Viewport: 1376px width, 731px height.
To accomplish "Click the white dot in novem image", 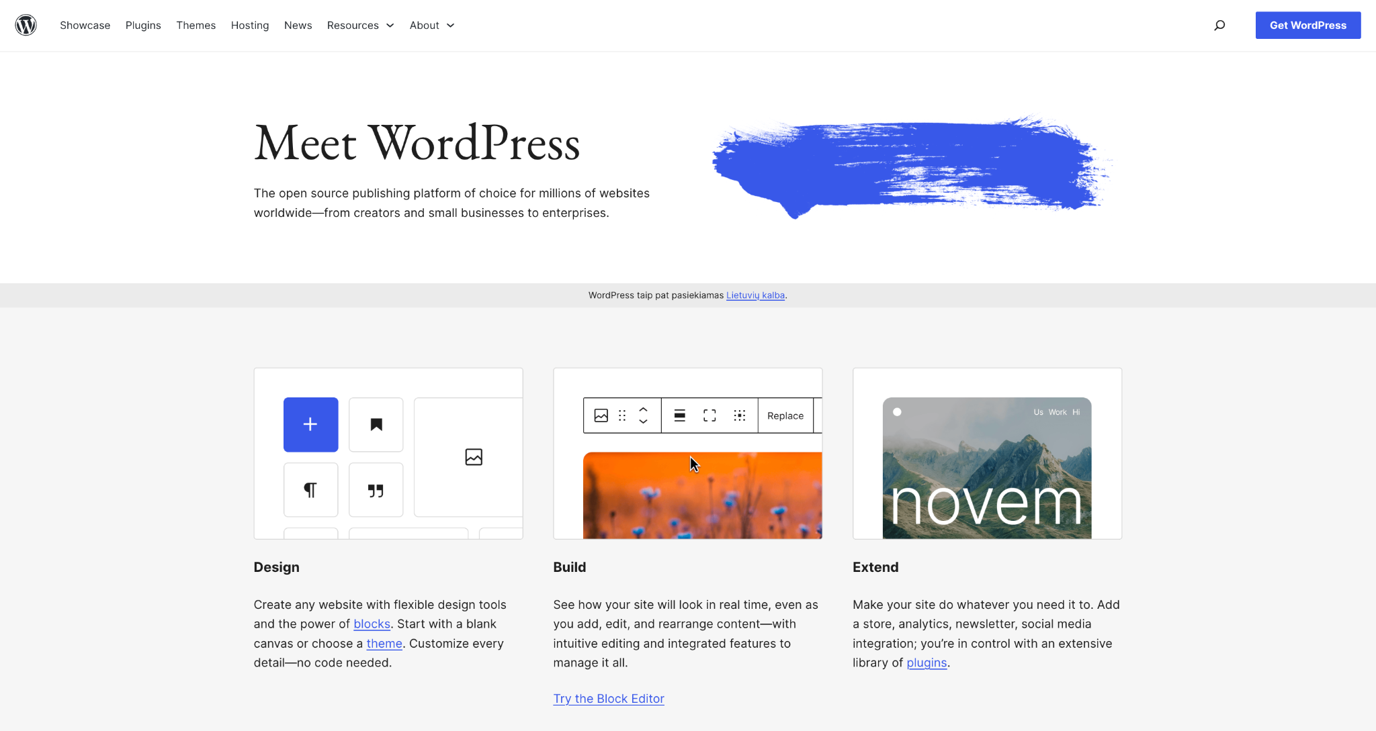I will (x=897, y=412).
